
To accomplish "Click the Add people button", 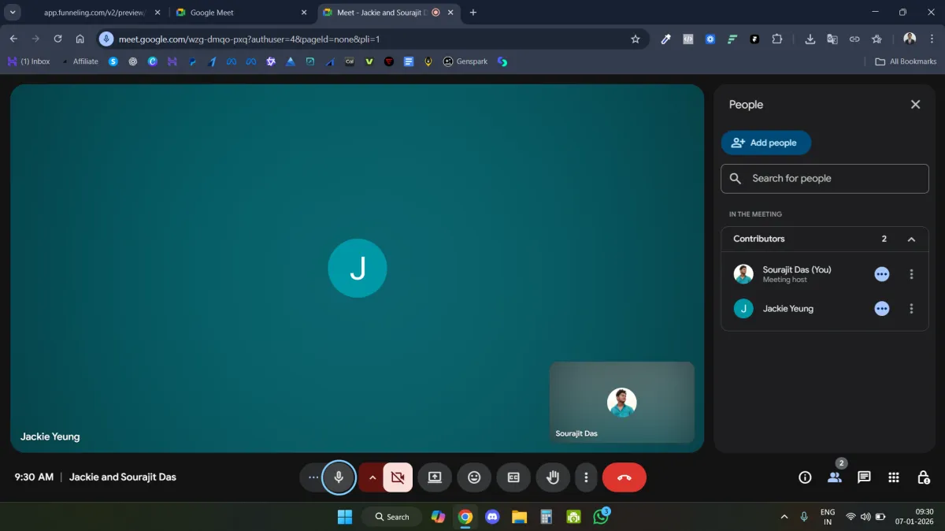I will point(766,143).
